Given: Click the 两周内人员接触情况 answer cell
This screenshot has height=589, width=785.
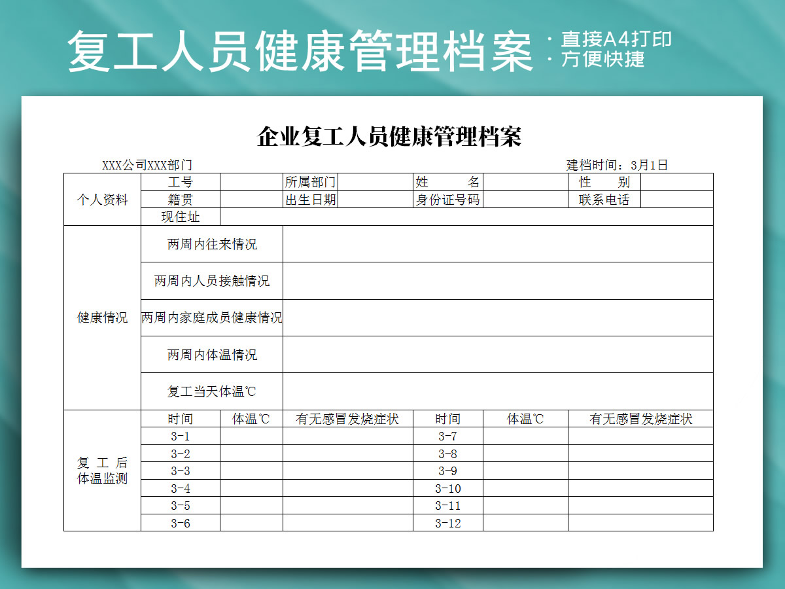Looking at the screenshot, I should (497, 281).
